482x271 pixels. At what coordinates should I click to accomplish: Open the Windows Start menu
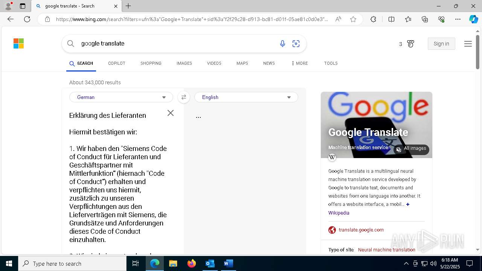9,263
